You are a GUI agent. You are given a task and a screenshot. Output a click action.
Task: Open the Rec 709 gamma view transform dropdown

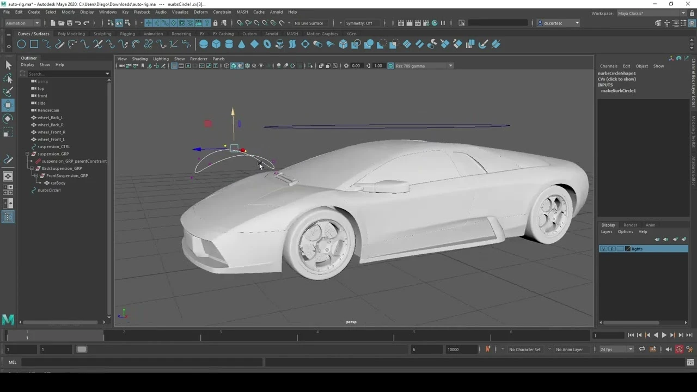pyautogui.click(x=424, y=66)
